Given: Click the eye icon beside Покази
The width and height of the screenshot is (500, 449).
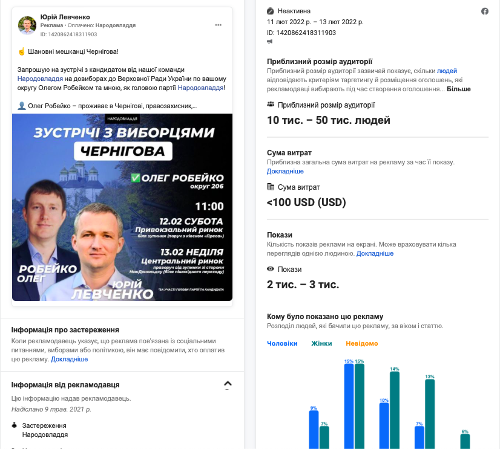Looking at the screenshot, I should click(271, 270).
